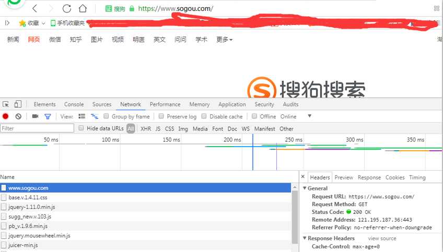Toggle the network filter funnel icon
Image resolution: width=443 pixels, height=252 pixels.
click(x=48, y=116)
